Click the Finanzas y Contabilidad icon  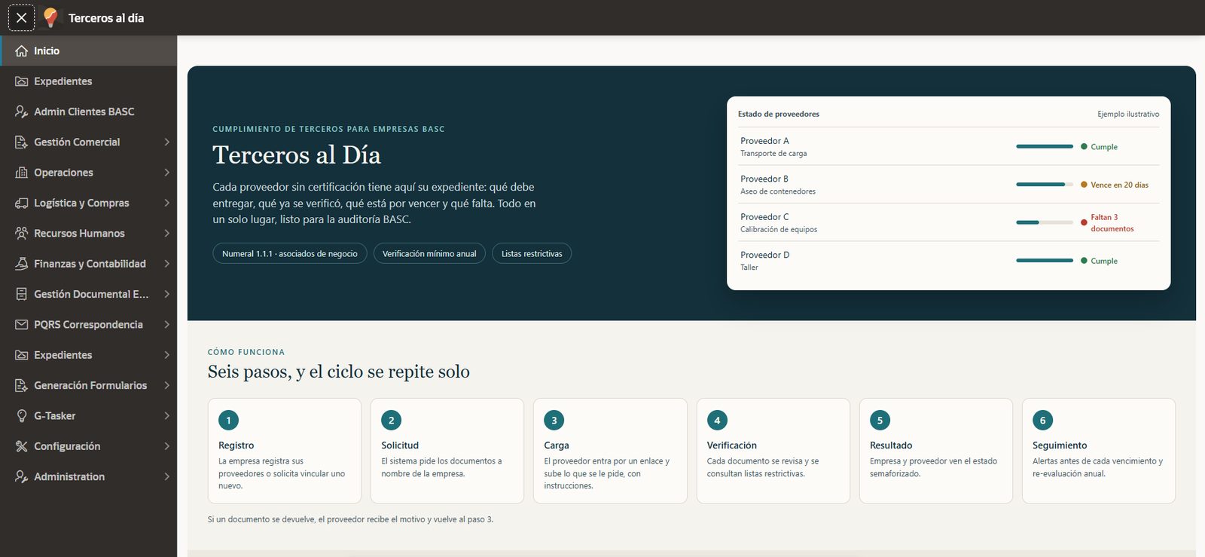click(x=22, y=264)
